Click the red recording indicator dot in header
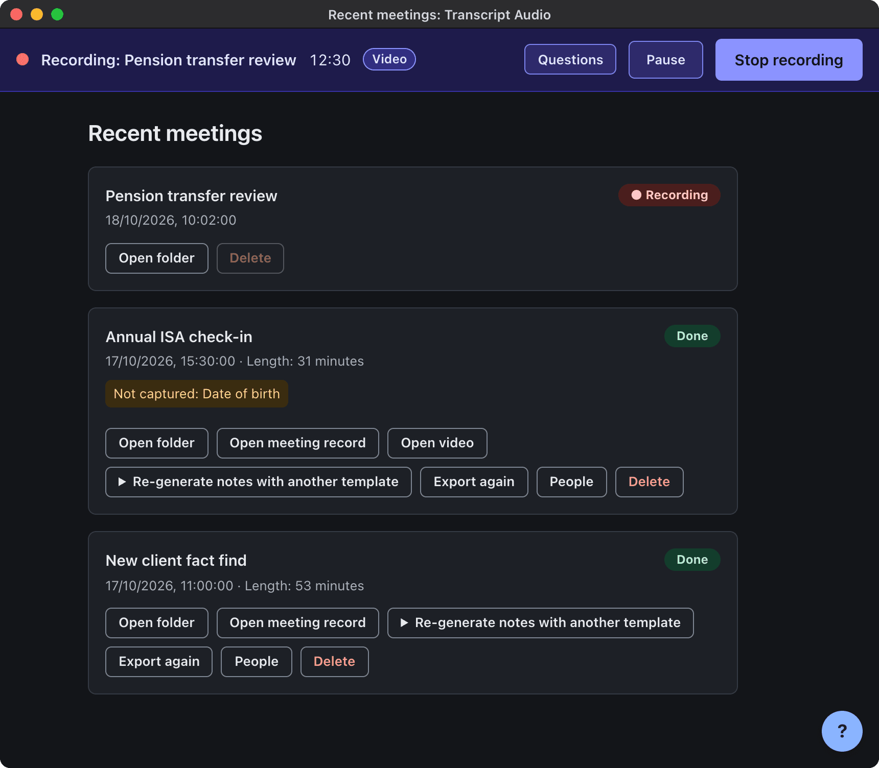 22,60
